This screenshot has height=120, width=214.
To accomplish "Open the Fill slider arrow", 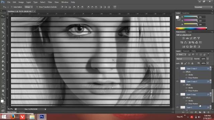I will 208,63.
